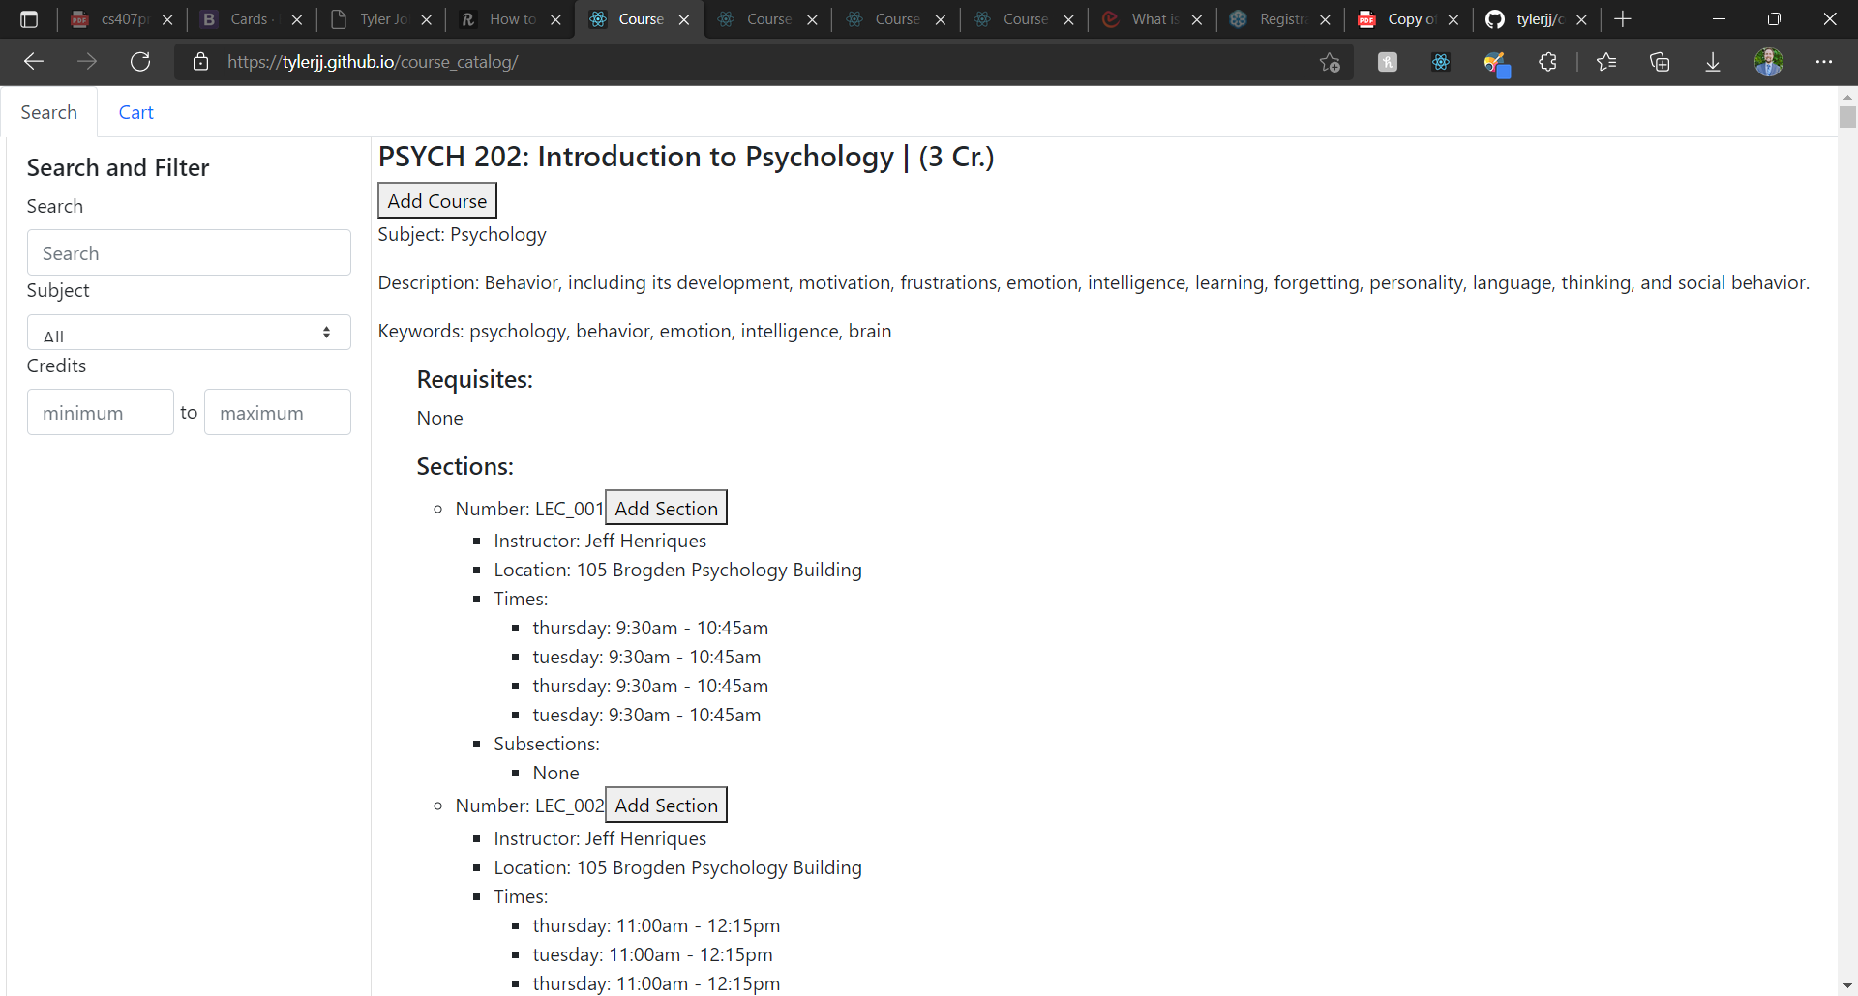1858x996 pixels.
Task: Expand the Subject dropdown set to All
Action: click(189, 333)
